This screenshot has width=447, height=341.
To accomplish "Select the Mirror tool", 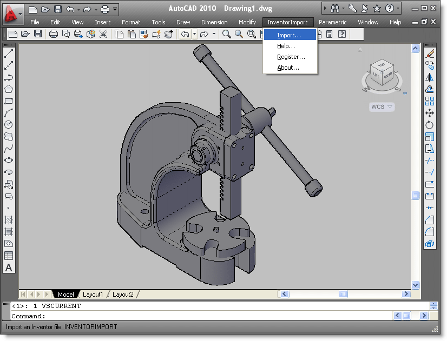I will click(x=430, y=77).
